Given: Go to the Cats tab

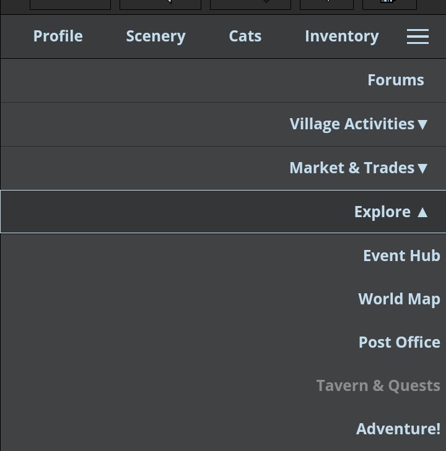Looking at the screenshot, I should point(245,37).
